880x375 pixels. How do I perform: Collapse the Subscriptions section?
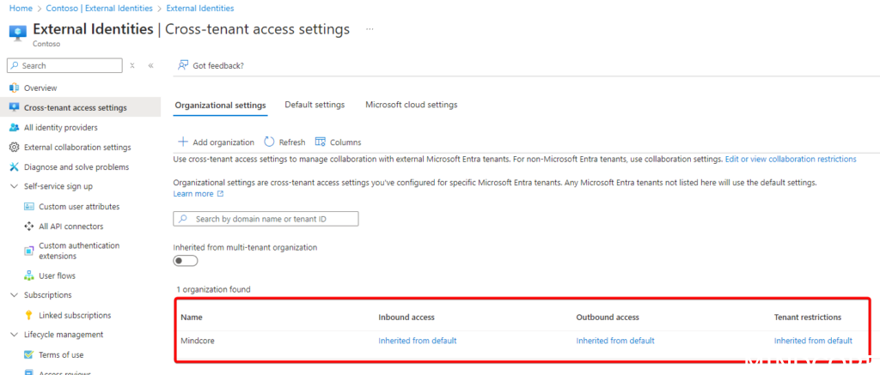(x=14, y=295)
